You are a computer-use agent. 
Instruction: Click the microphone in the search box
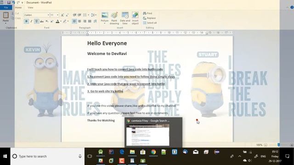[x=80, y=156]
